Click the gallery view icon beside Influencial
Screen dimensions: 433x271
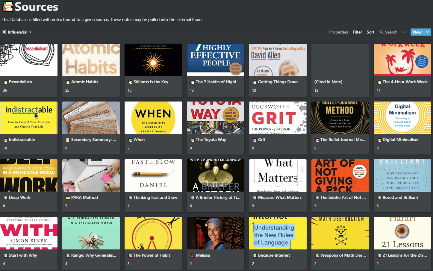click(x=4, y=32)
